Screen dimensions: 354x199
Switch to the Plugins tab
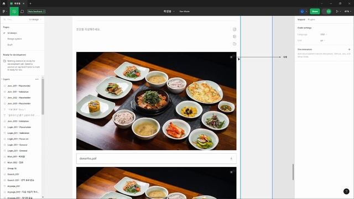coord(311,20)
